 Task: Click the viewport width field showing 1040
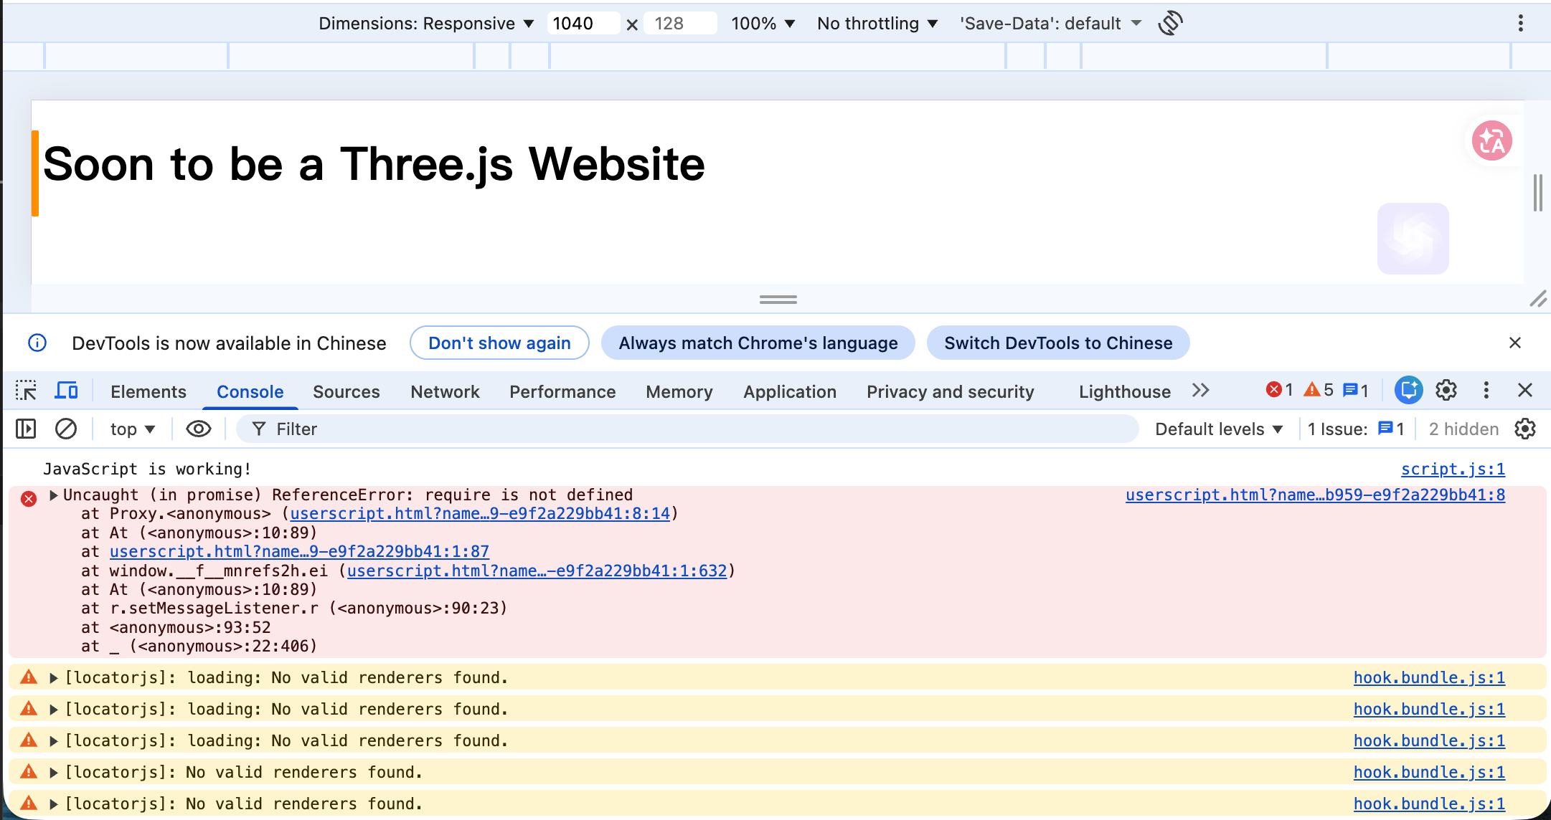point(583,24)
